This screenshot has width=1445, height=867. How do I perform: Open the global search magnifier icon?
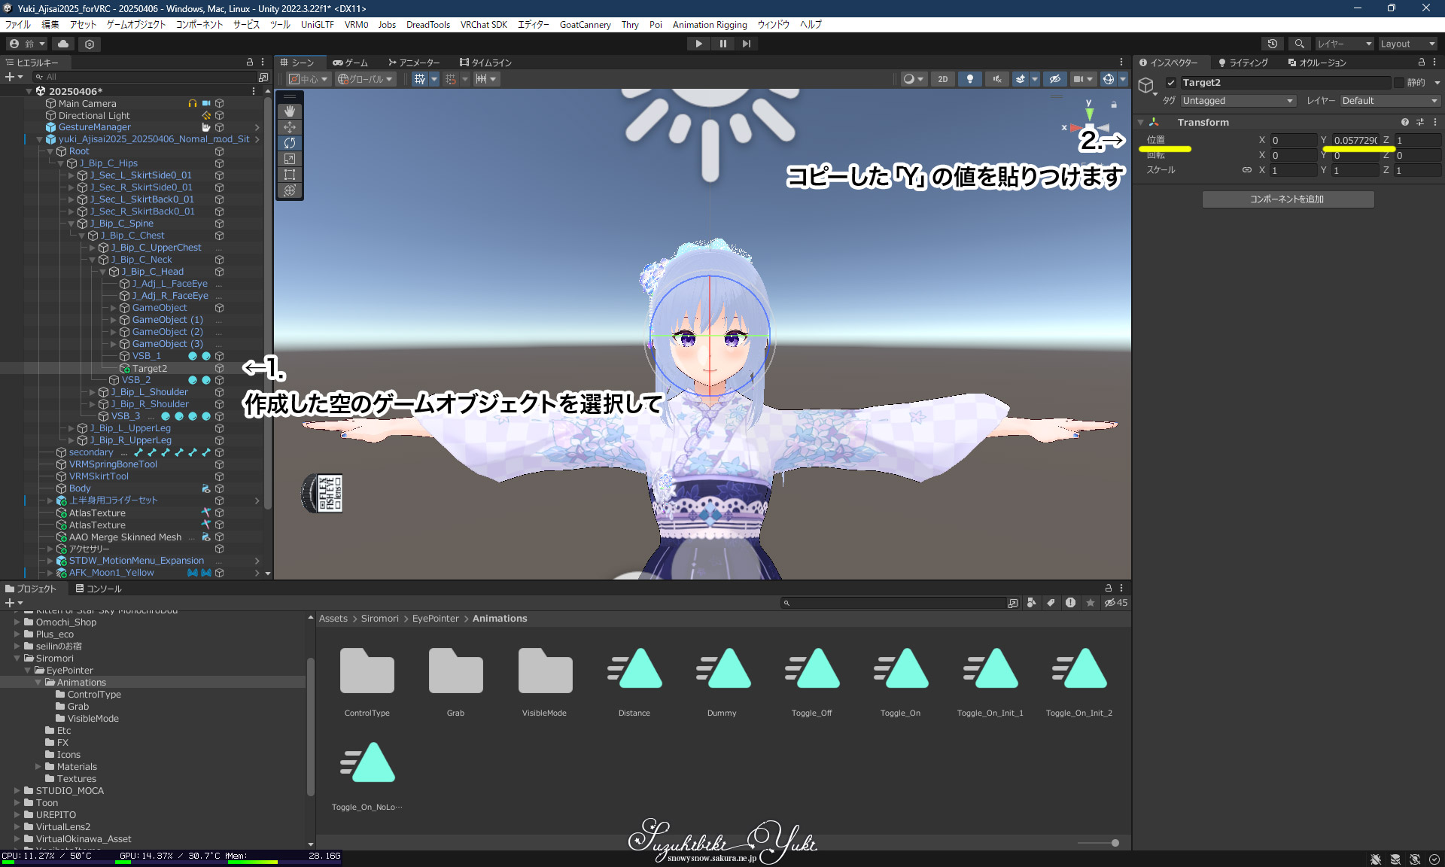pos(1299,44)
